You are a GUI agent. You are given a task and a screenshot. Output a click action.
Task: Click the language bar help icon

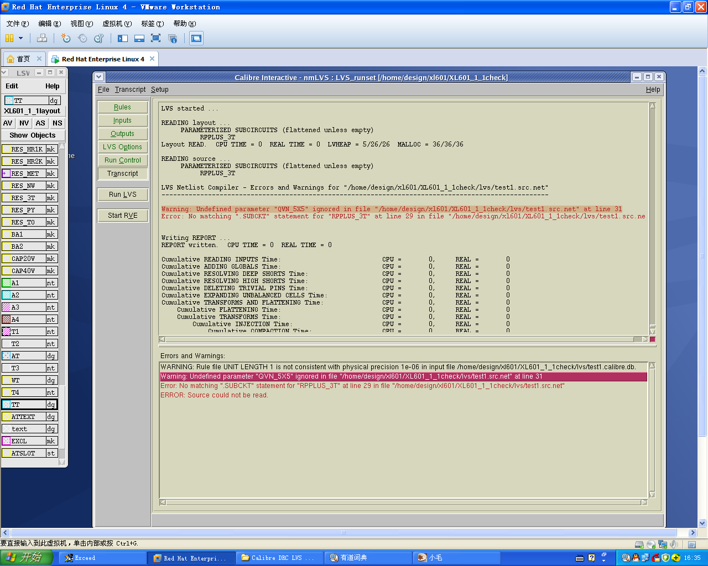click(591, 558)
